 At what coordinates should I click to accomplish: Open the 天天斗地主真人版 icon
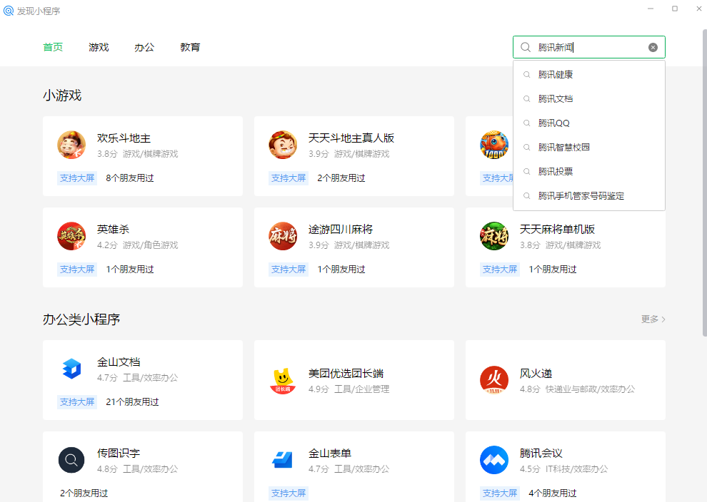[x=283, y=145]
